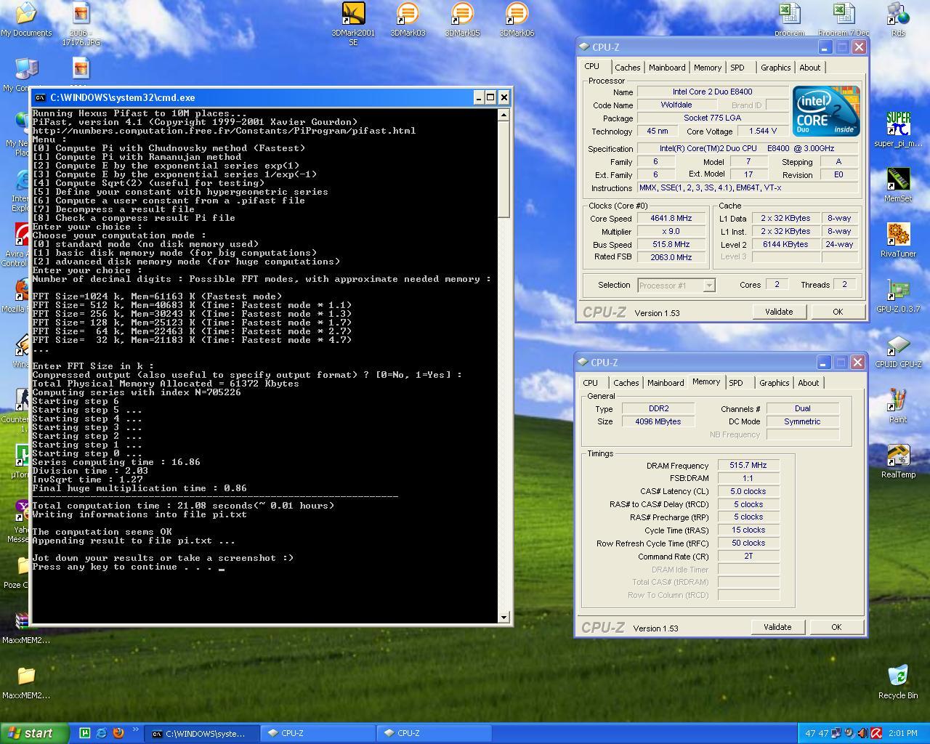Click Validate in the upper CPU-Z window
The width and height of the screenshot is (930, 744).
778,312
